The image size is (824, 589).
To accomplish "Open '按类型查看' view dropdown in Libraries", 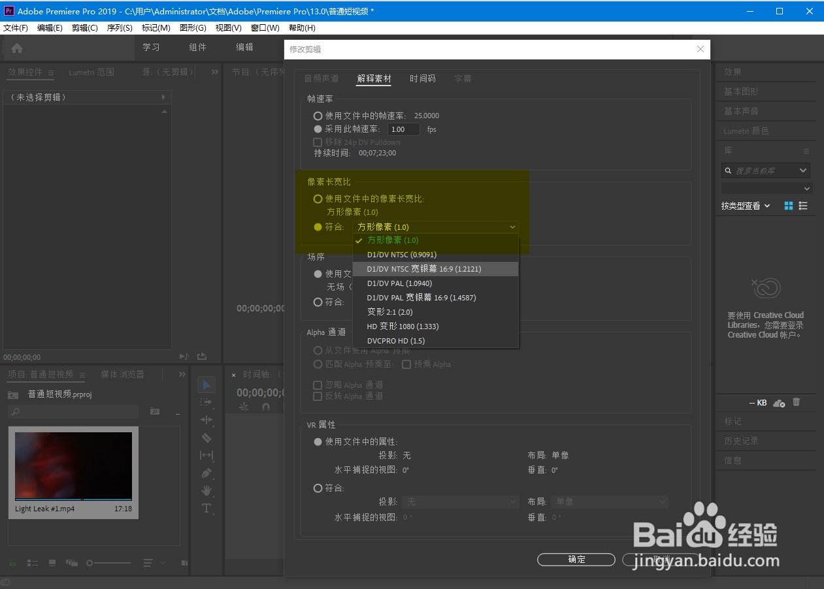I will click(x=746, y=206).
